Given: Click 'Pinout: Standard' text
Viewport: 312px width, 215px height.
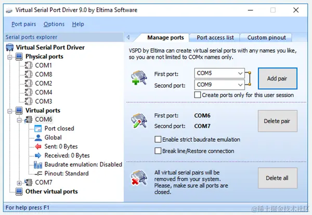Looking at the screenshot, I should [67, 173].
